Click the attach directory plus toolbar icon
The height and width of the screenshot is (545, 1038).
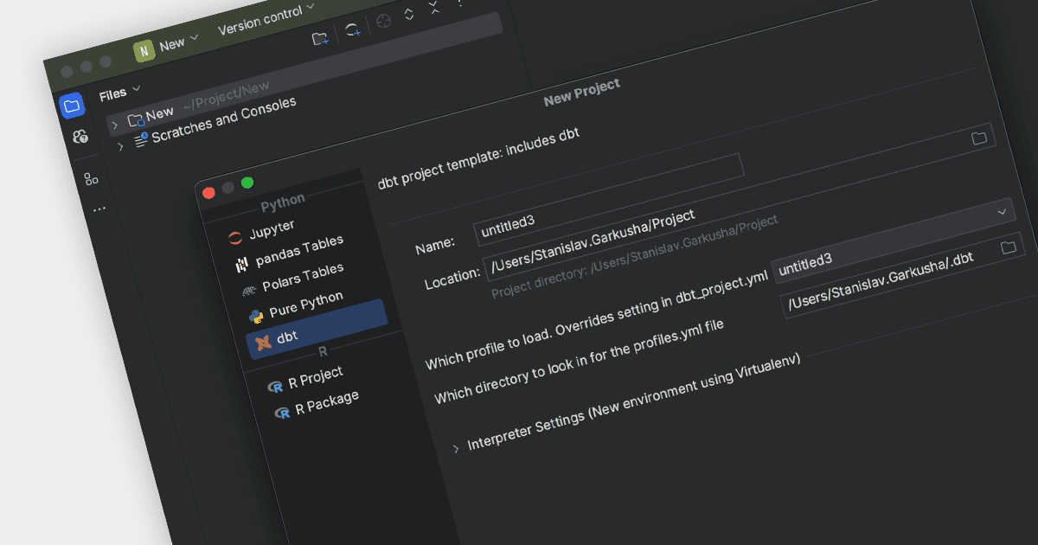coord(352,30)
